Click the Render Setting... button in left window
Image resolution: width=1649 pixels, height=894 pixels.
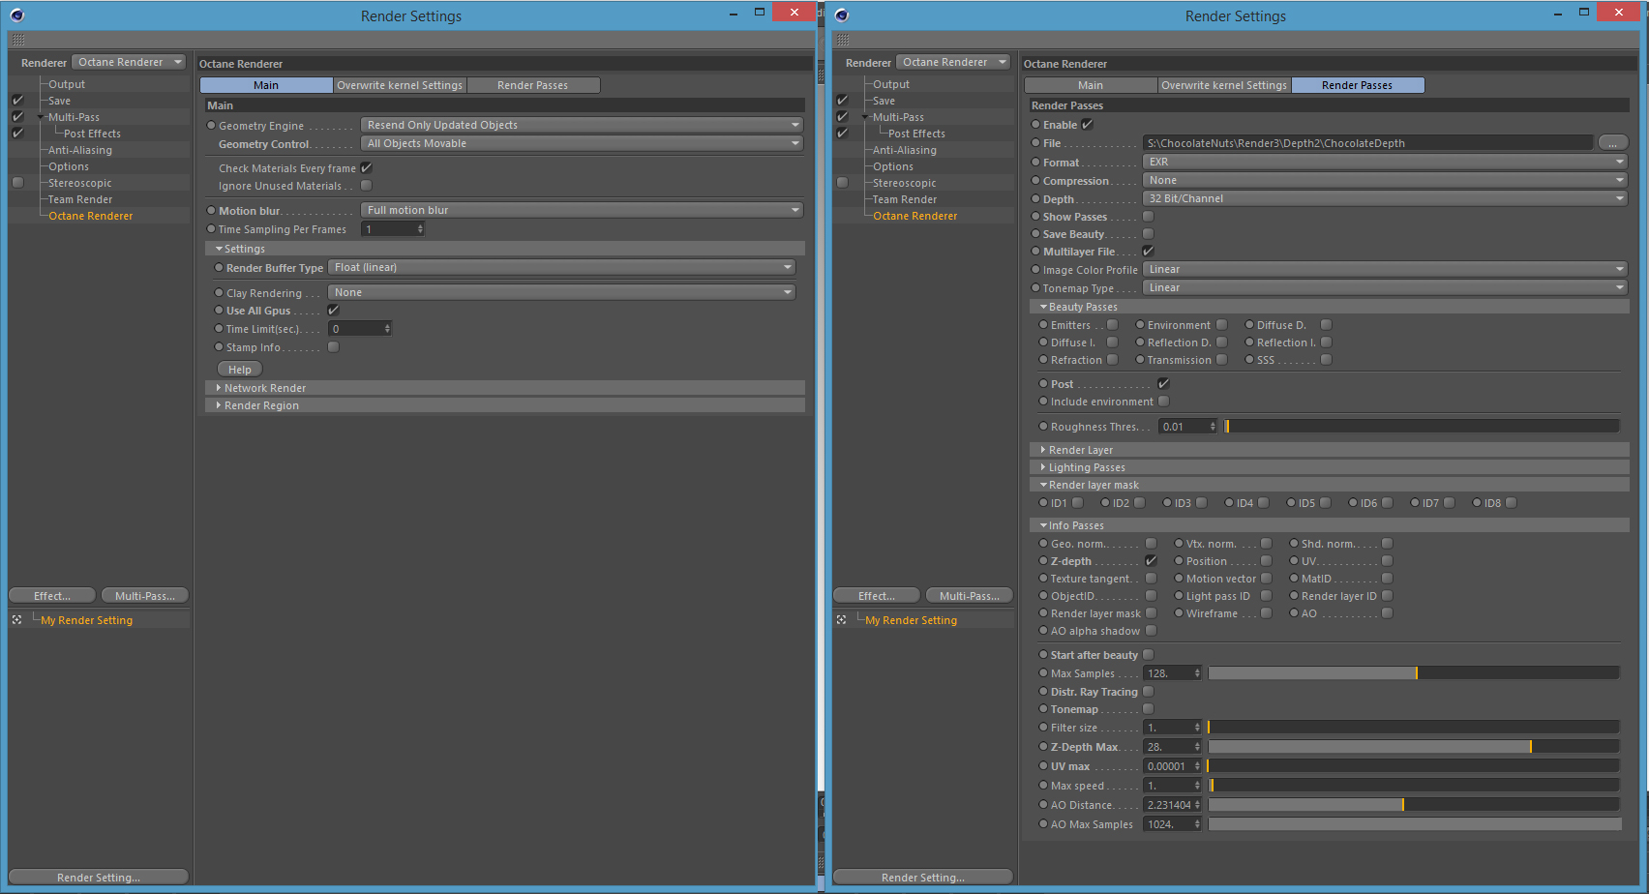[x=99, y=877]
